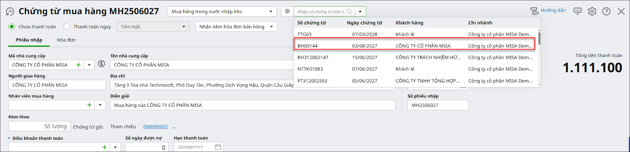This screenshot has width=630, height=152.
Task: Click the Số chứng từ column header
Action: 311,23
